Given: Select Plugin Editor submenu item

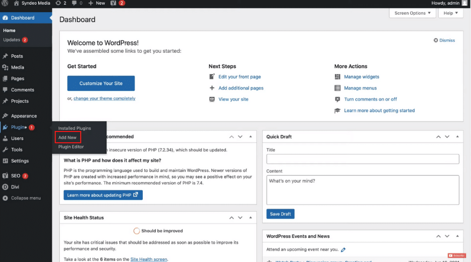Looking at the screenshot, I should pyautogui.click(x=71, y=147).
